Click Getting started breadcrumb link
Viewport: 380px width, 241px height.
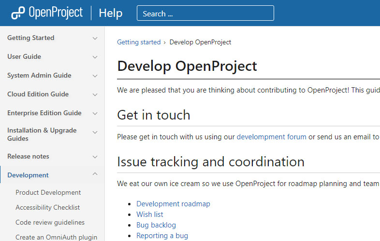tap(139, 42)
